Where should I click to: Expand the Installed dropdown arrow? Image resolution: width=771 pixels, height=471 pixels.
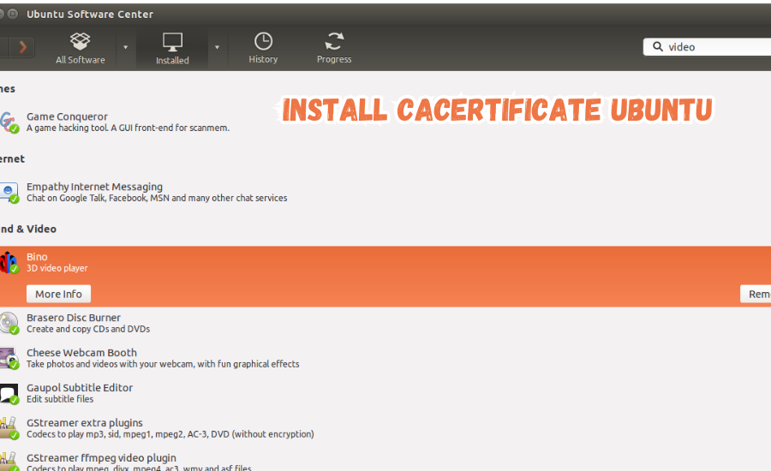point(217,47)
